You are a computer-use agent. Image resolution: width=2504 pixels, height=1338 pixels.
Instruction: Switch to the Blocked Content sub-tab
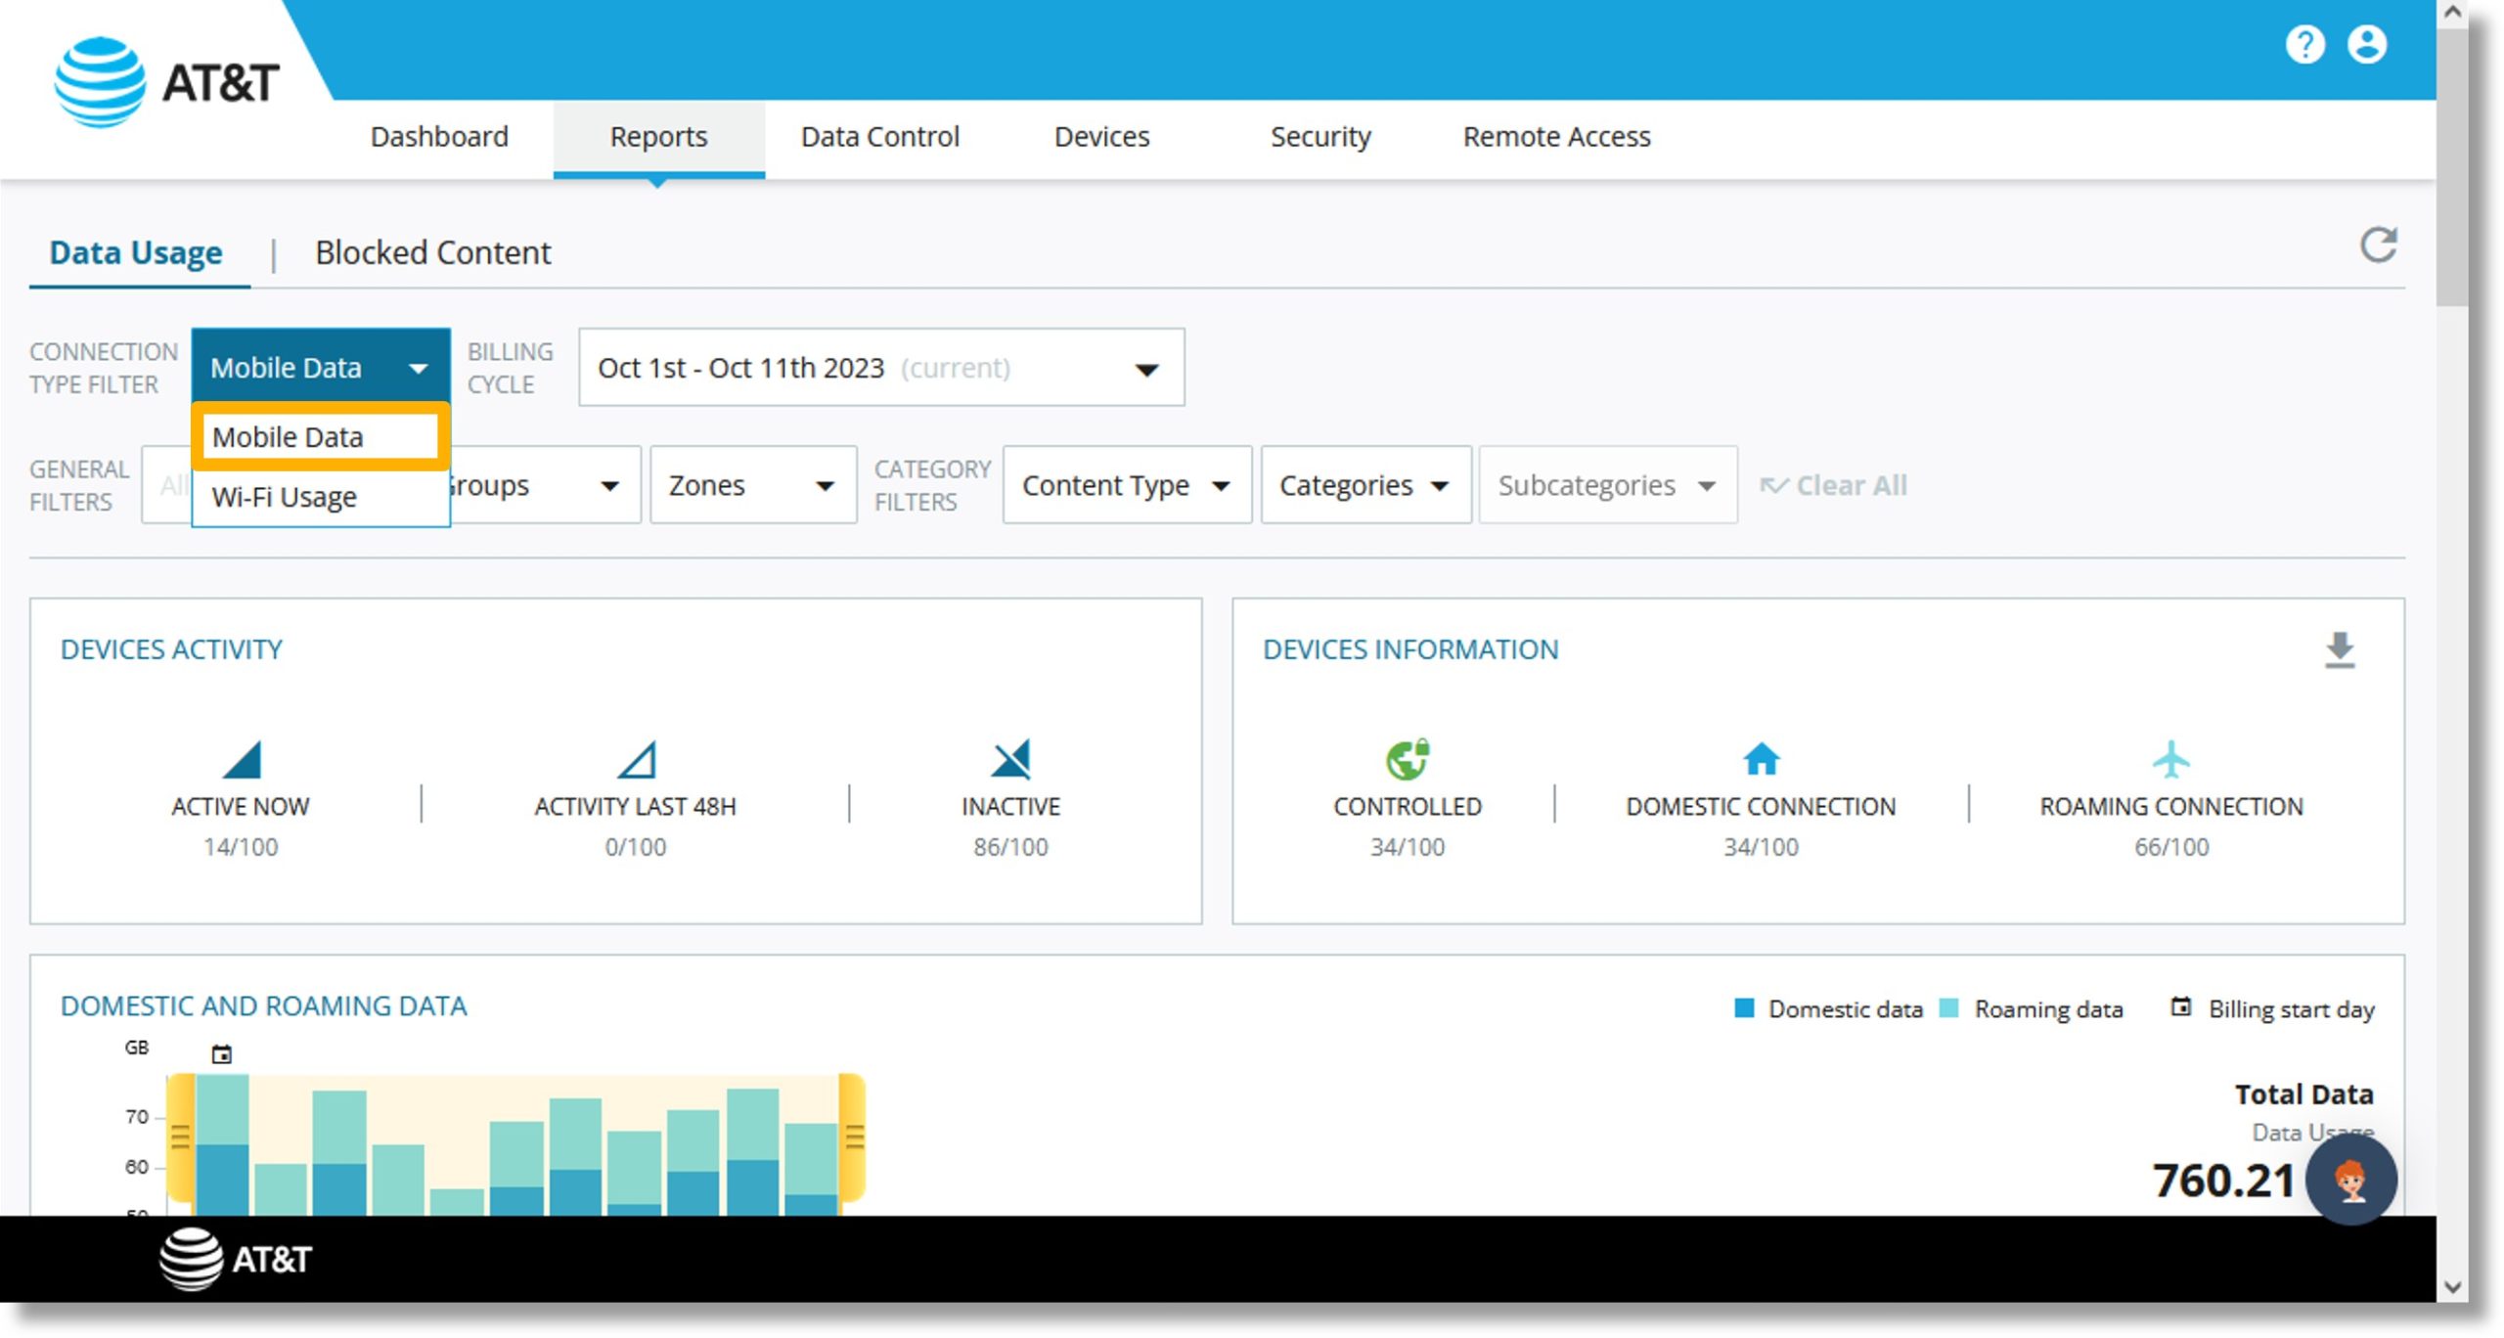pos(432,253)
